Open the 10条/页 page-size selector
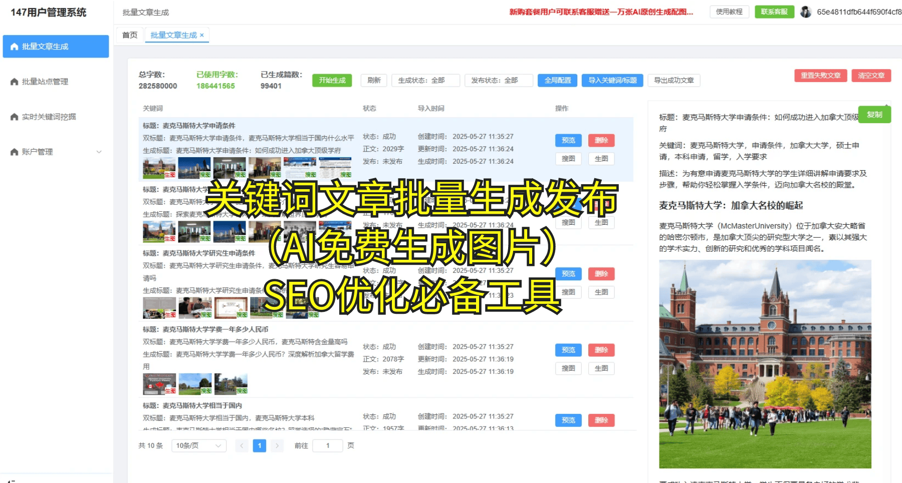Screen dimensions: 902x483 coord(198,445)
